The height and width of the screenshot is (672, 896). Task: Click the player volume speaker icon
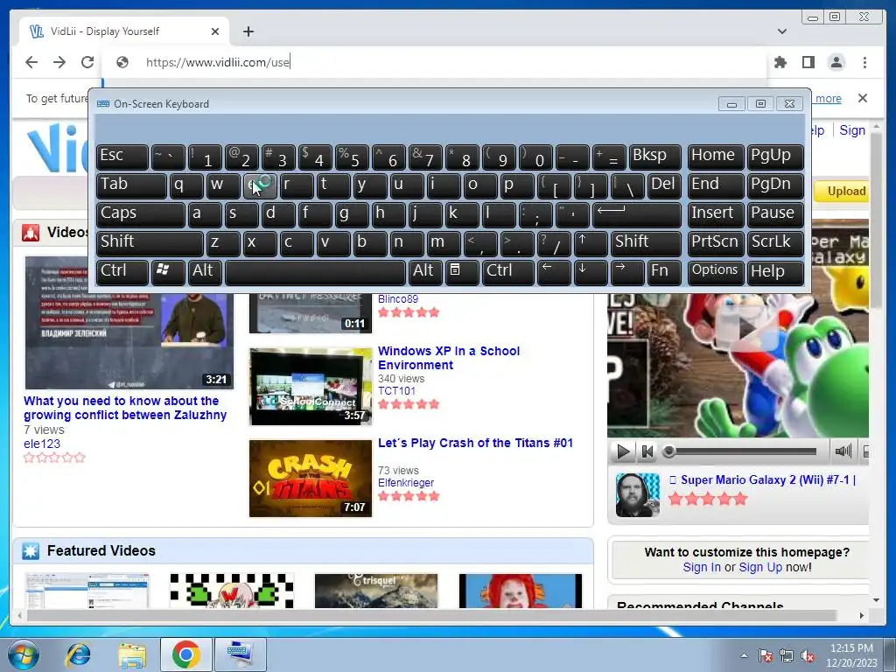[843, 451]
